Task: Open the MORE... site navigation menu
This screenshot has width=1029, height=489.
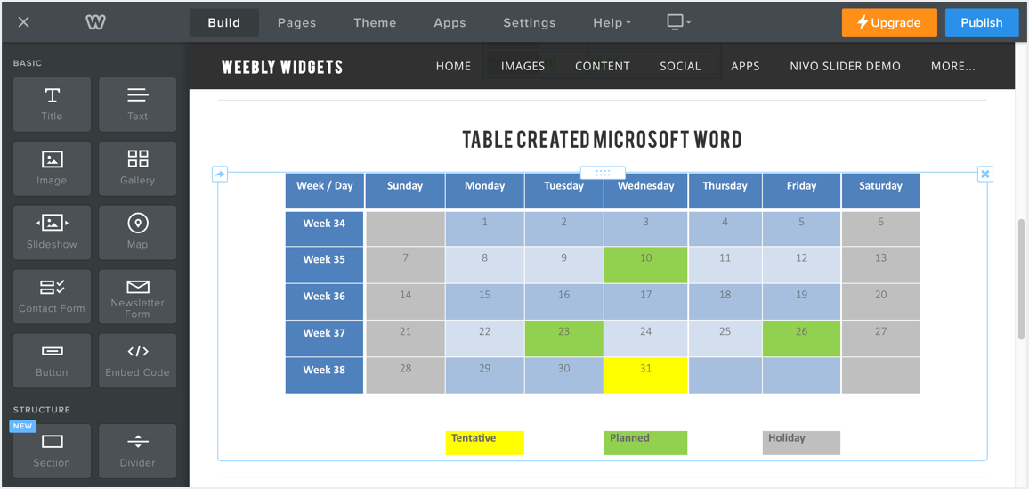Action: 952,66
